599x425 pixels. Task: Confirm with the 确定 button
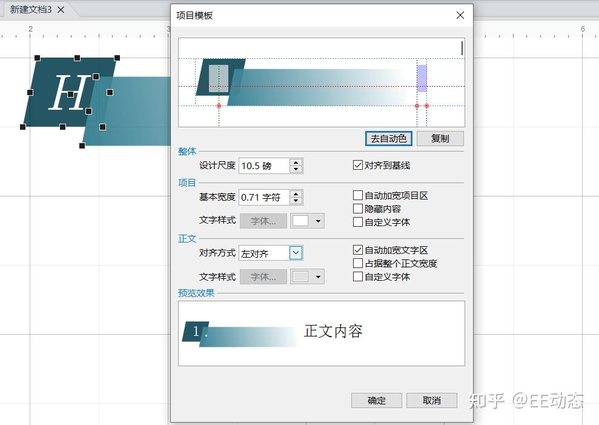coord(376,401)
